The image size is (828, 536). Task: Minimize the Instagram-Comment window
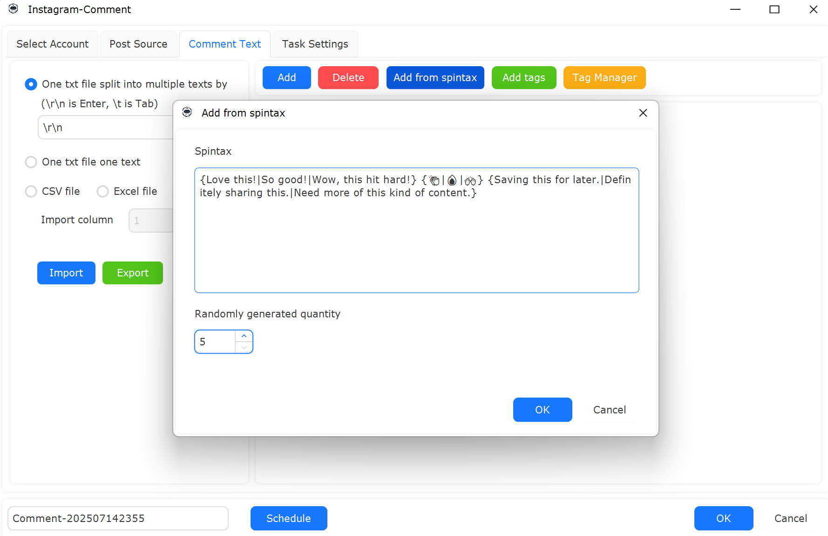pos(735,9)
